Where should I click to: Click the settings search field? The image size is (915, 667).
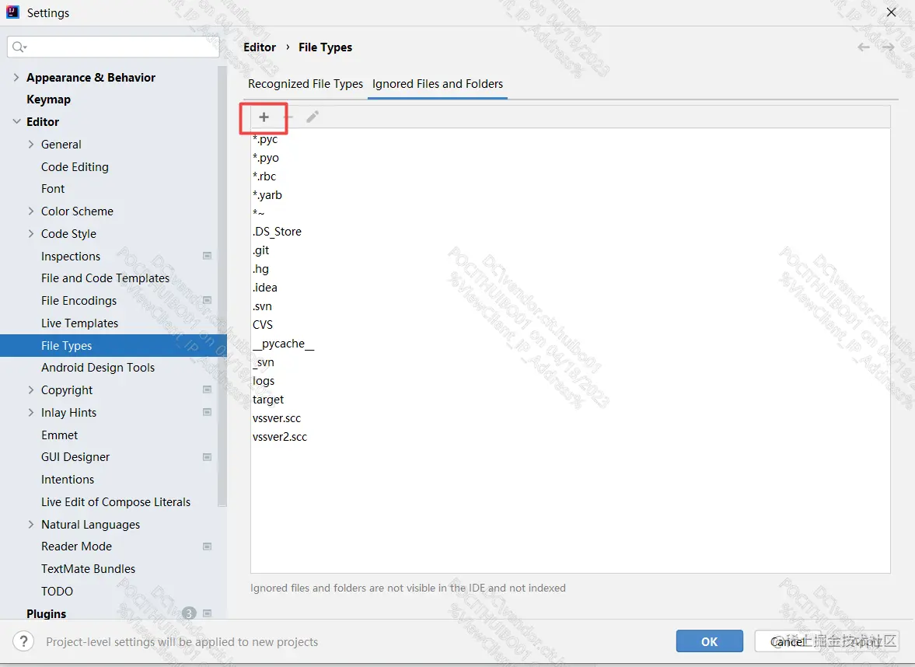click(x=114, y=47)
